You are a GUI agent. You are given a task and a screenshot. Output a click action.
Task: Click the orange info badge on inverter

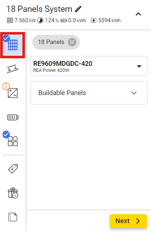tap(6, 86)
